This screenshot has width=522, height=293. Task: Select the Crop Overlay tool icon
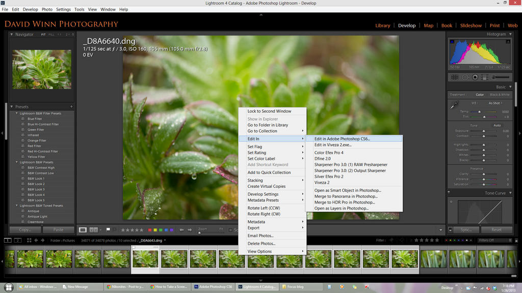(454, 77)
